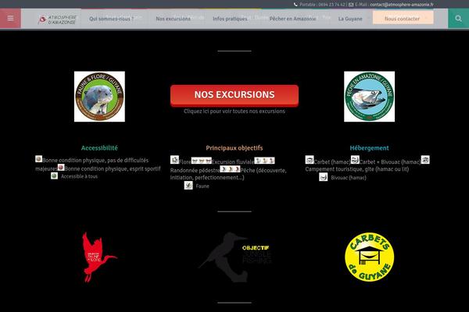Click the search magnifier icon
Screen dimensions: 469x312
458,18
